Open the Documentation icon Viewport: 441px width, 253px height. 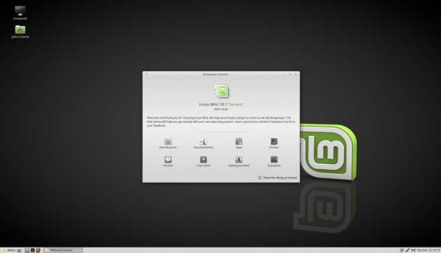(203, 141)
